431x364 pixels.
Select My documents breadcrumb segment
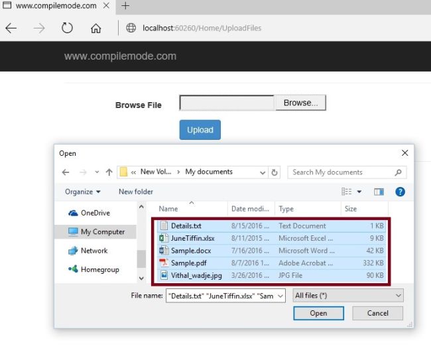coord(209,172)
